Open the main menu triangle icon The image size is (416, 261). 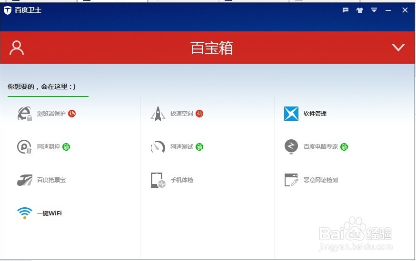(374, 10)
